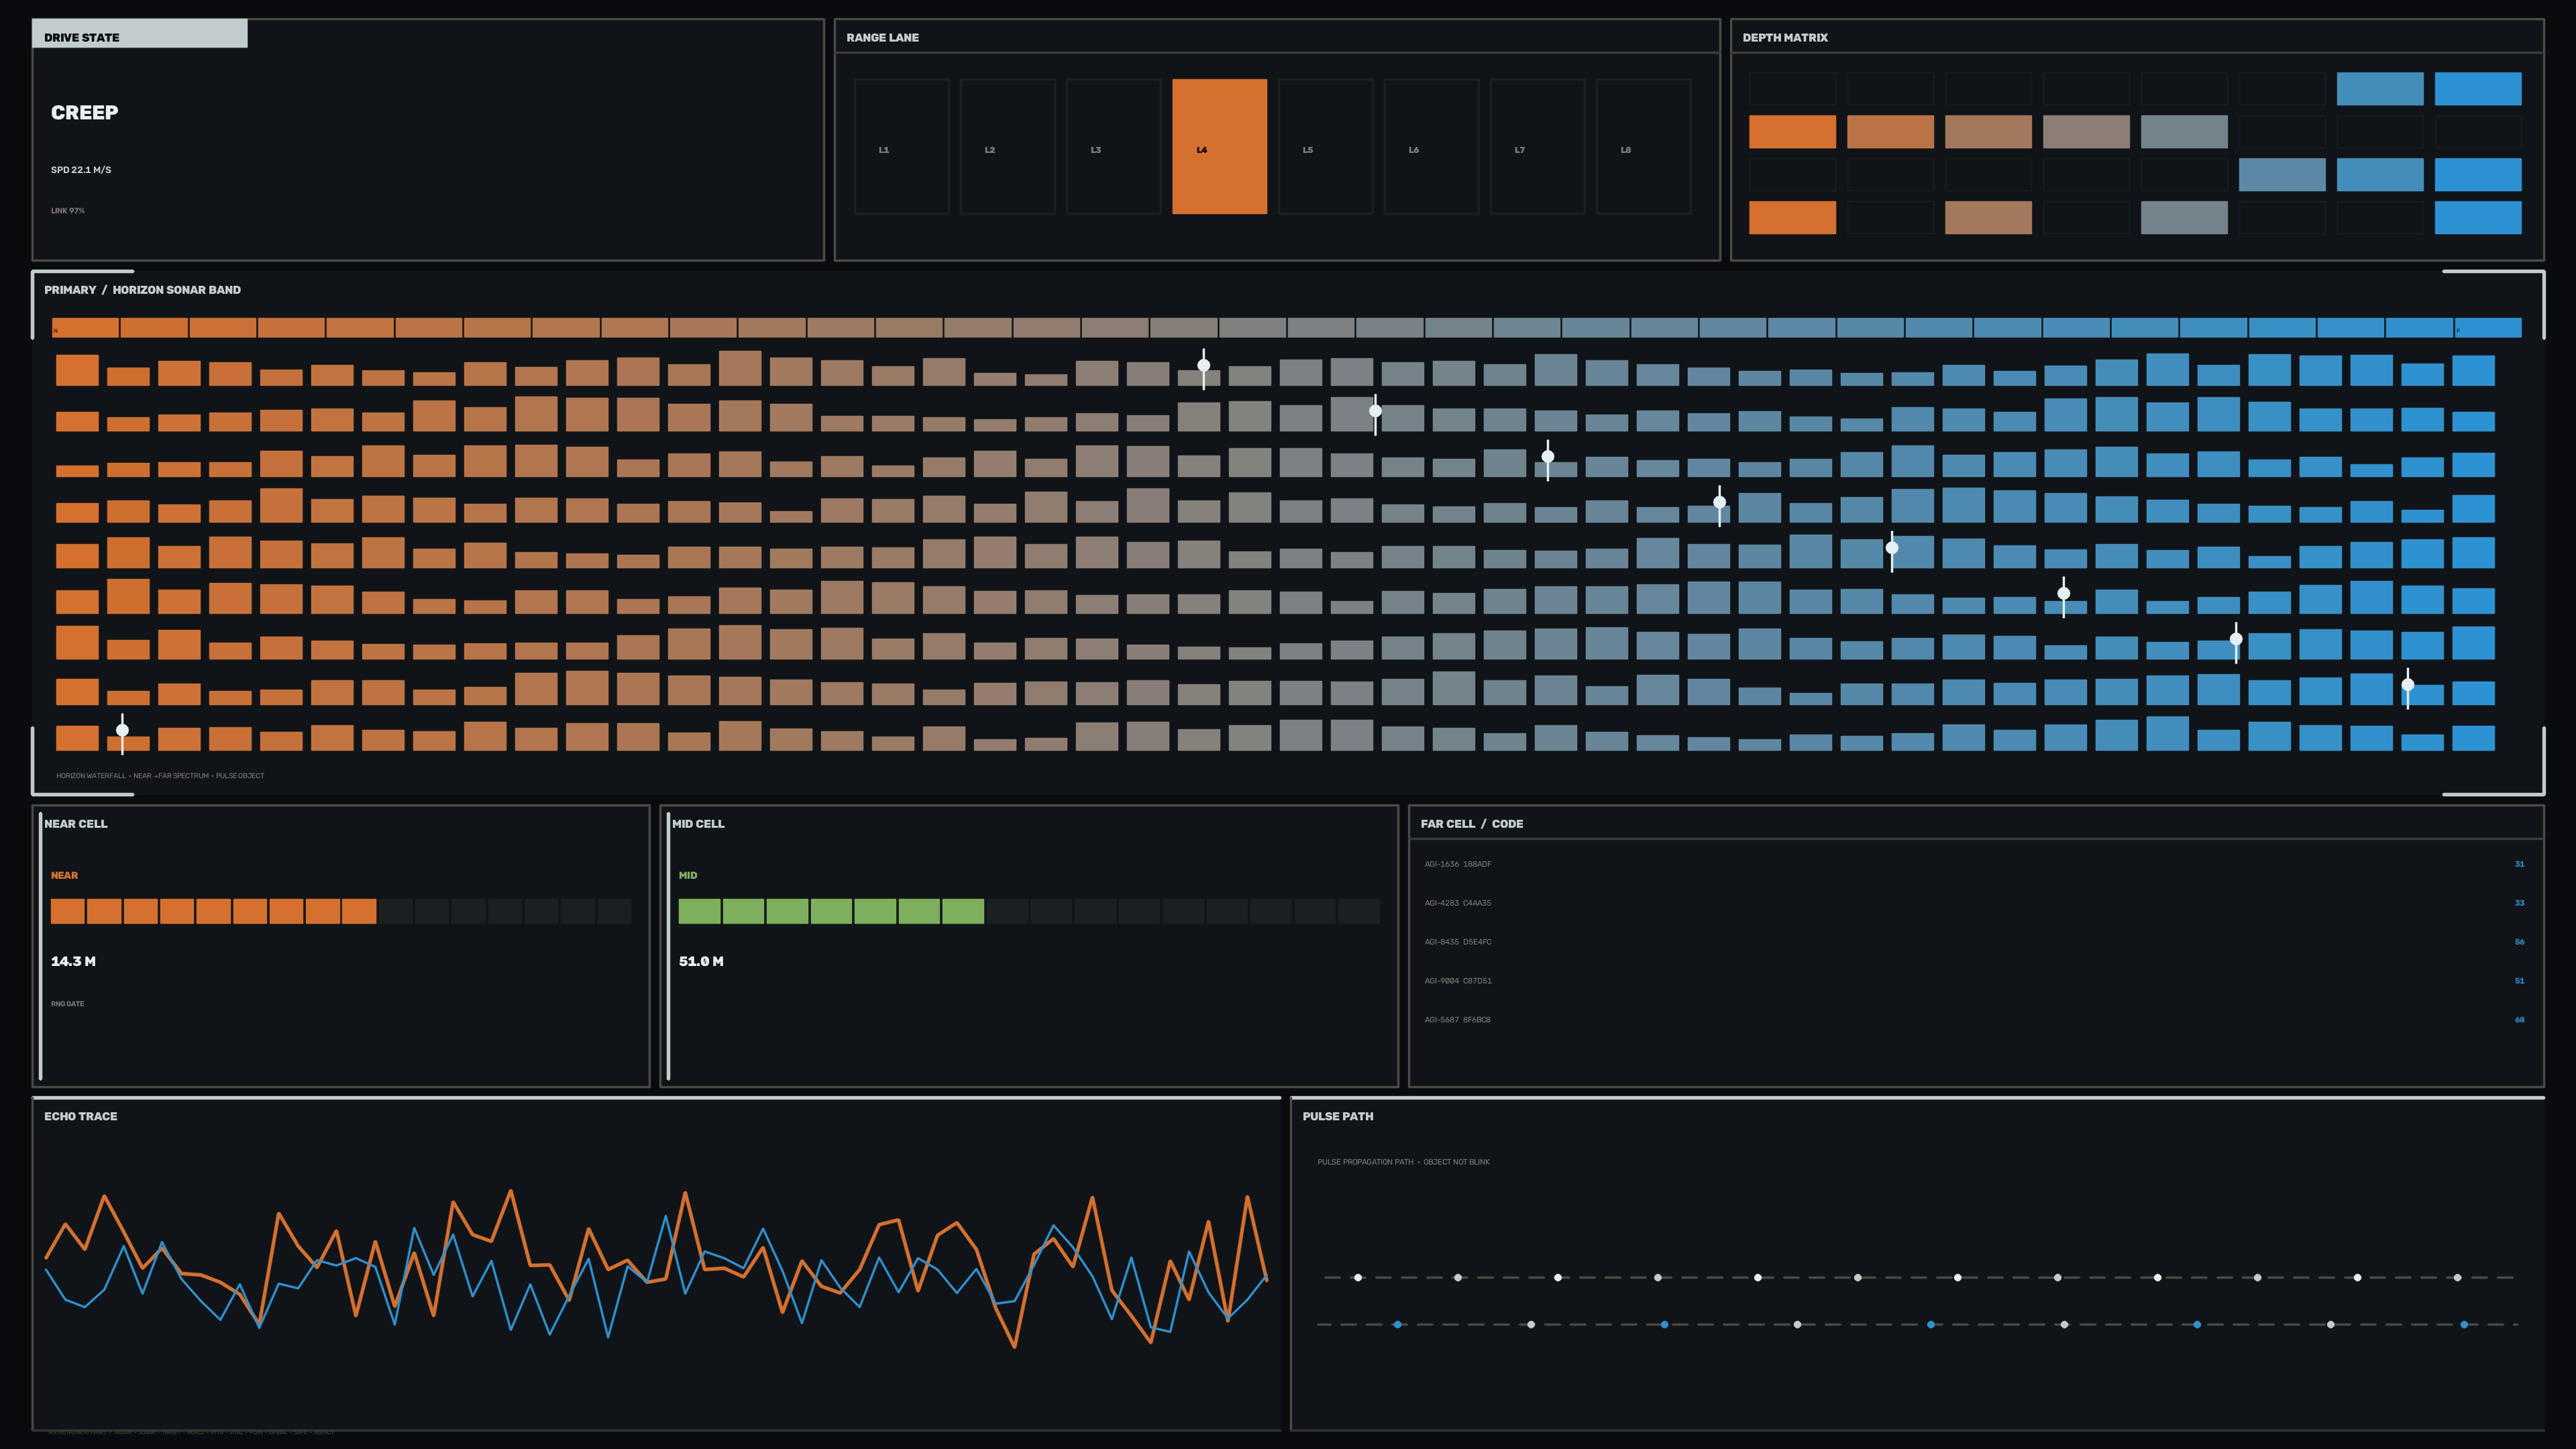Click the SPD 22.1 M/S speed value
Image resolution: width=2576 pixels, height=1449 pixels.
81,170
